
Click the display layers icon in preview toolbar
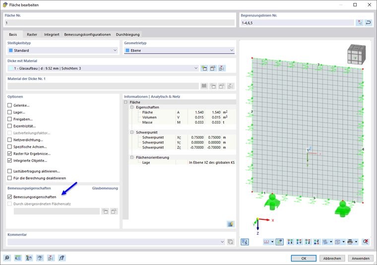click(325, 242)
